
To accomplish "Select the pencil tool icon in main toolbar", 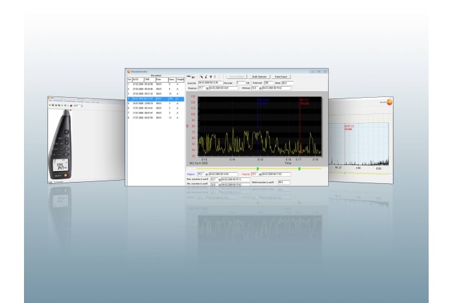I will [206, 77].
